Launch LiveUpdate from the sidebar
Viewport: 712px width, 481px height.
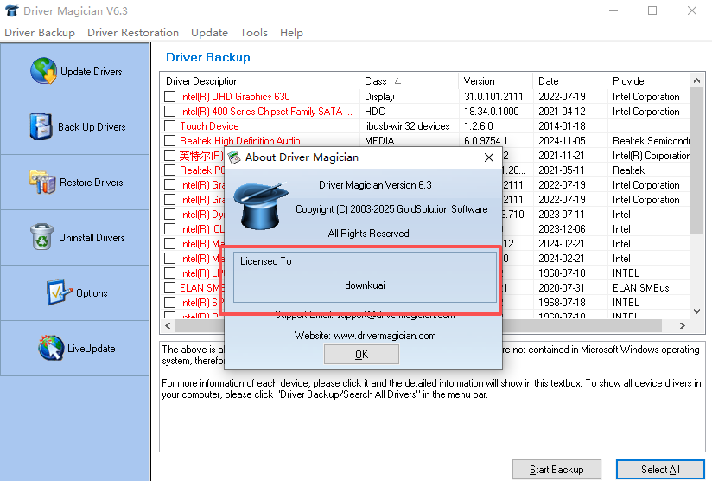coord(51,348)
